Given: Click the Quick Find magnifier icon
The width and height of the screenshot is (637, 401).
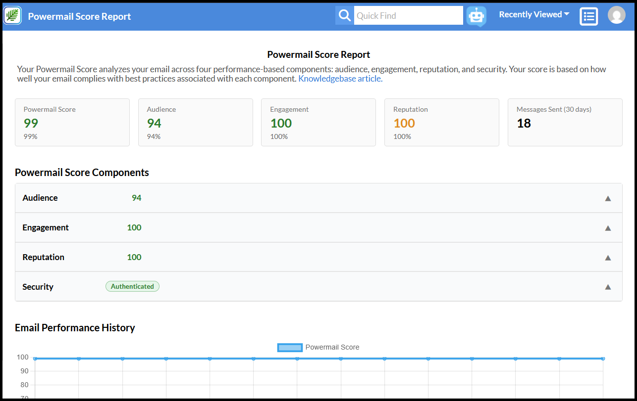Looking at the screenshot, I should [345, 15].
